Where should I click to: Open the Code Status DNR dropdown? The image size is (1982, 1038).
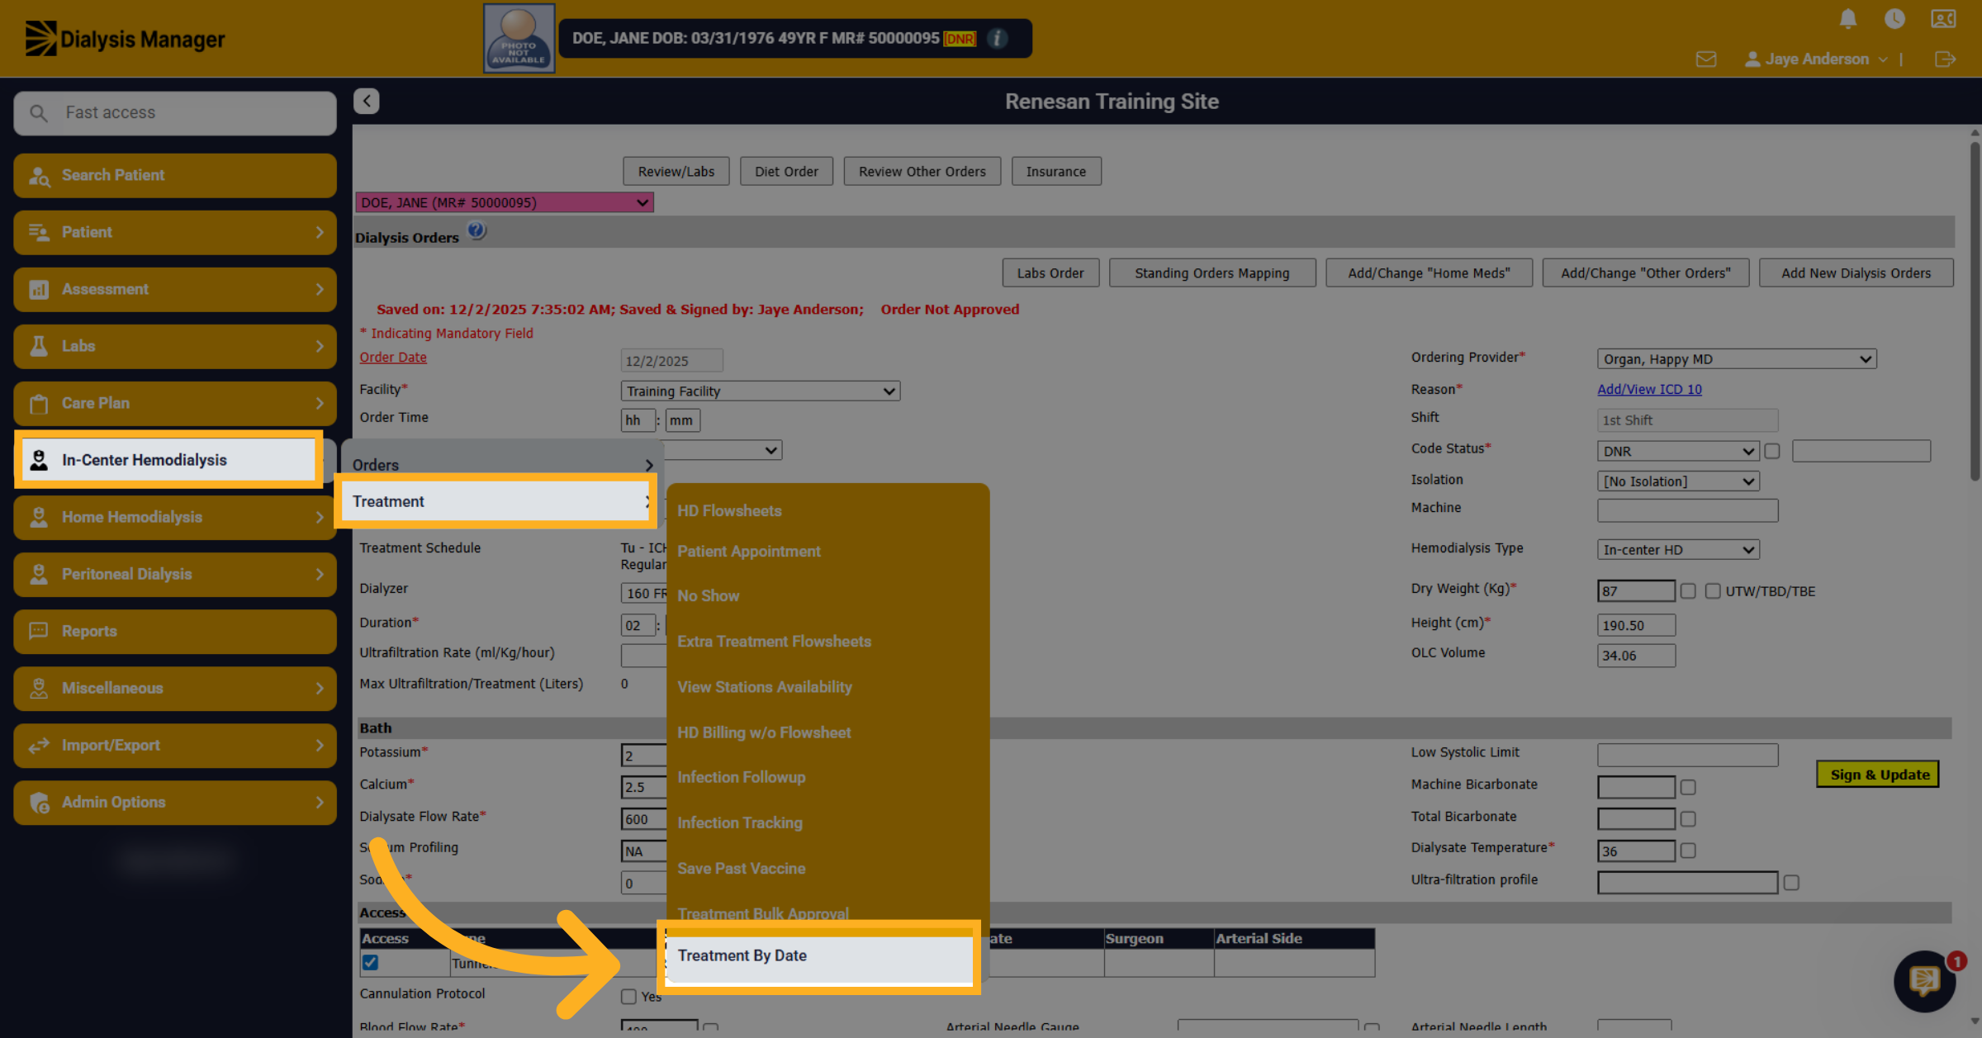(1678, 451)
